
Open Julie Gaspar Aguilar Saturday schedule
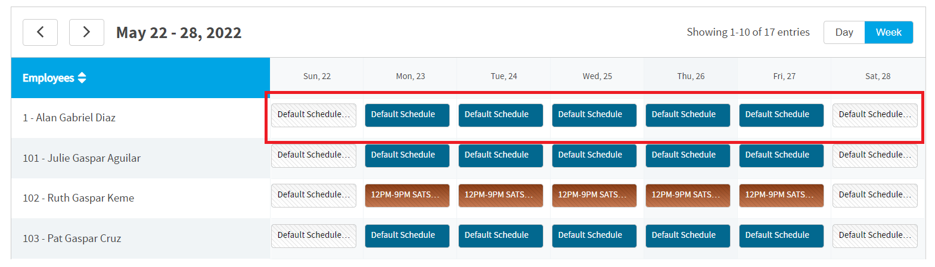tap(875, 155)
